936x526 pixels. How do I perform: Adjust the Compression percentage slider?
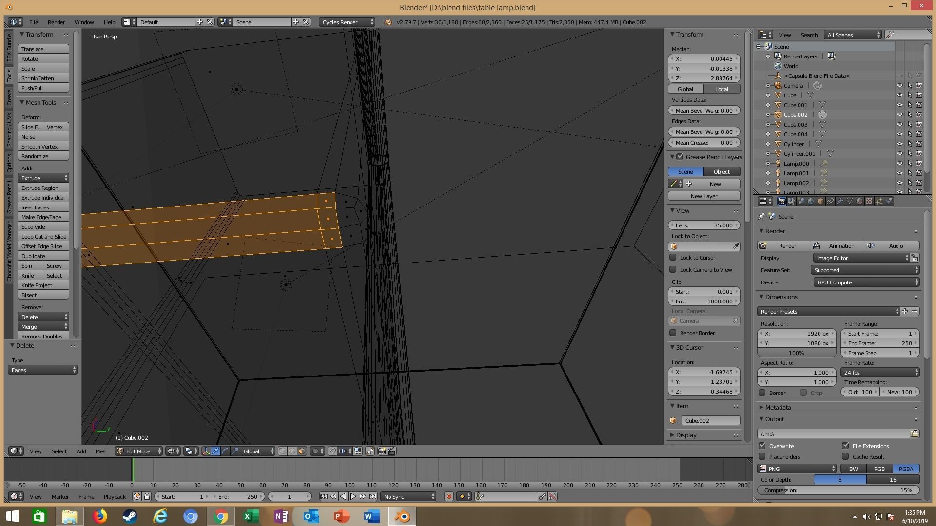pos(838,490)
